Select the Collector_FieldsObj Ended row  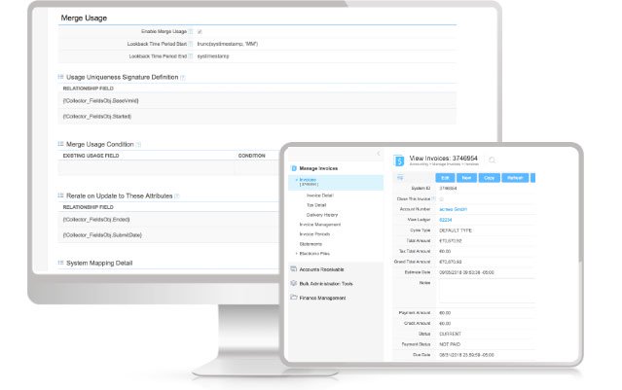(x=169, y=219)
